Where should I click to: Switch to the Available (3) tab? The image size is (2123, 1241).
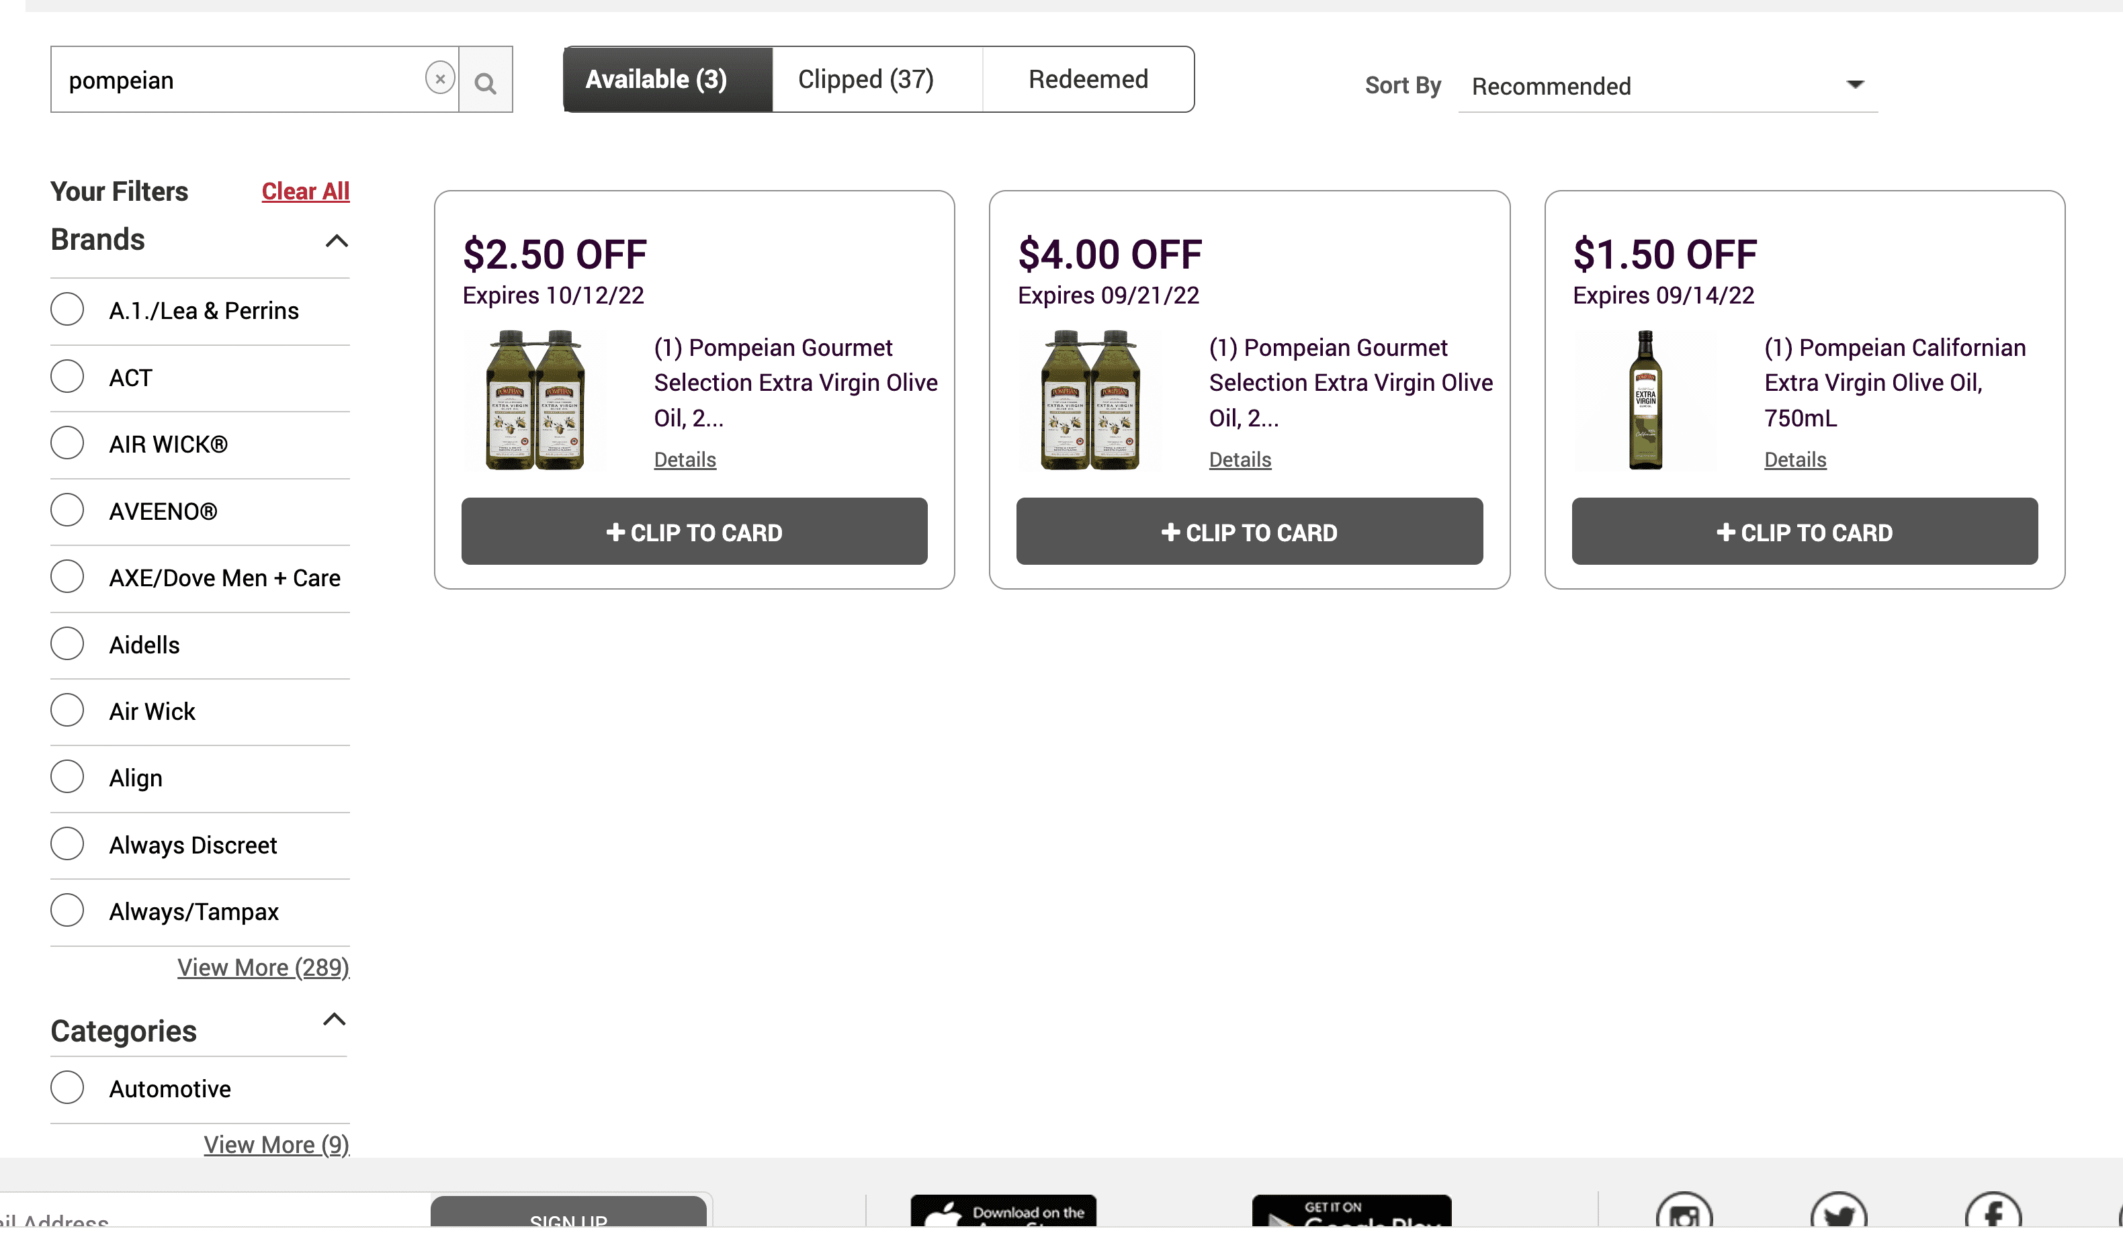click(668, 79)
